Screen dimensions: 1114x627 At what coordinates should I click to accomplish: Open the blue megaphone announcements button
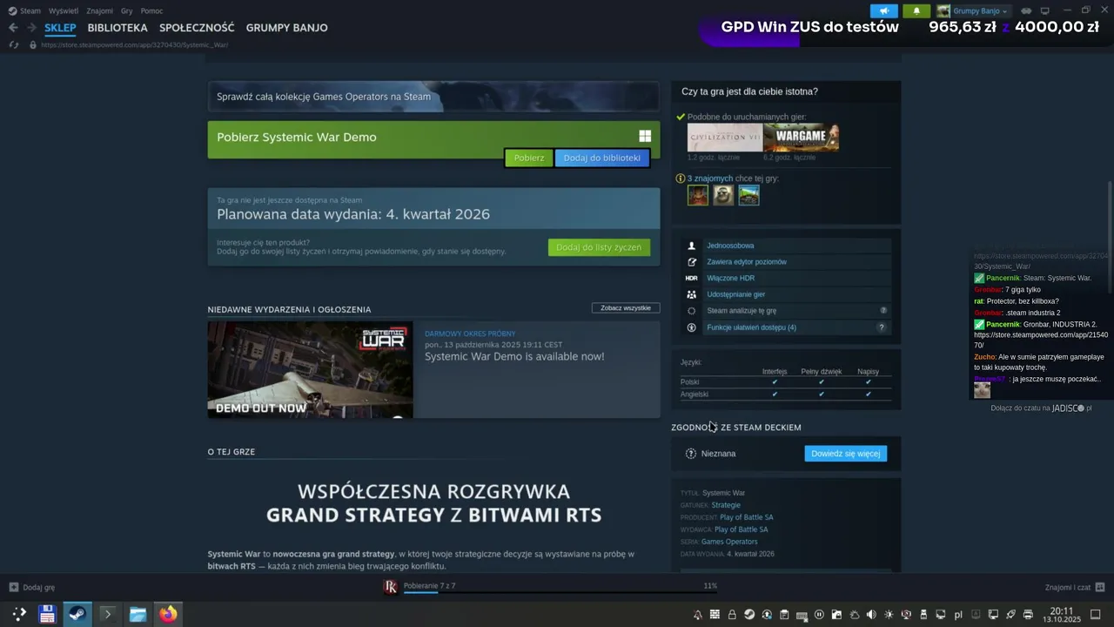pos(883,11)
